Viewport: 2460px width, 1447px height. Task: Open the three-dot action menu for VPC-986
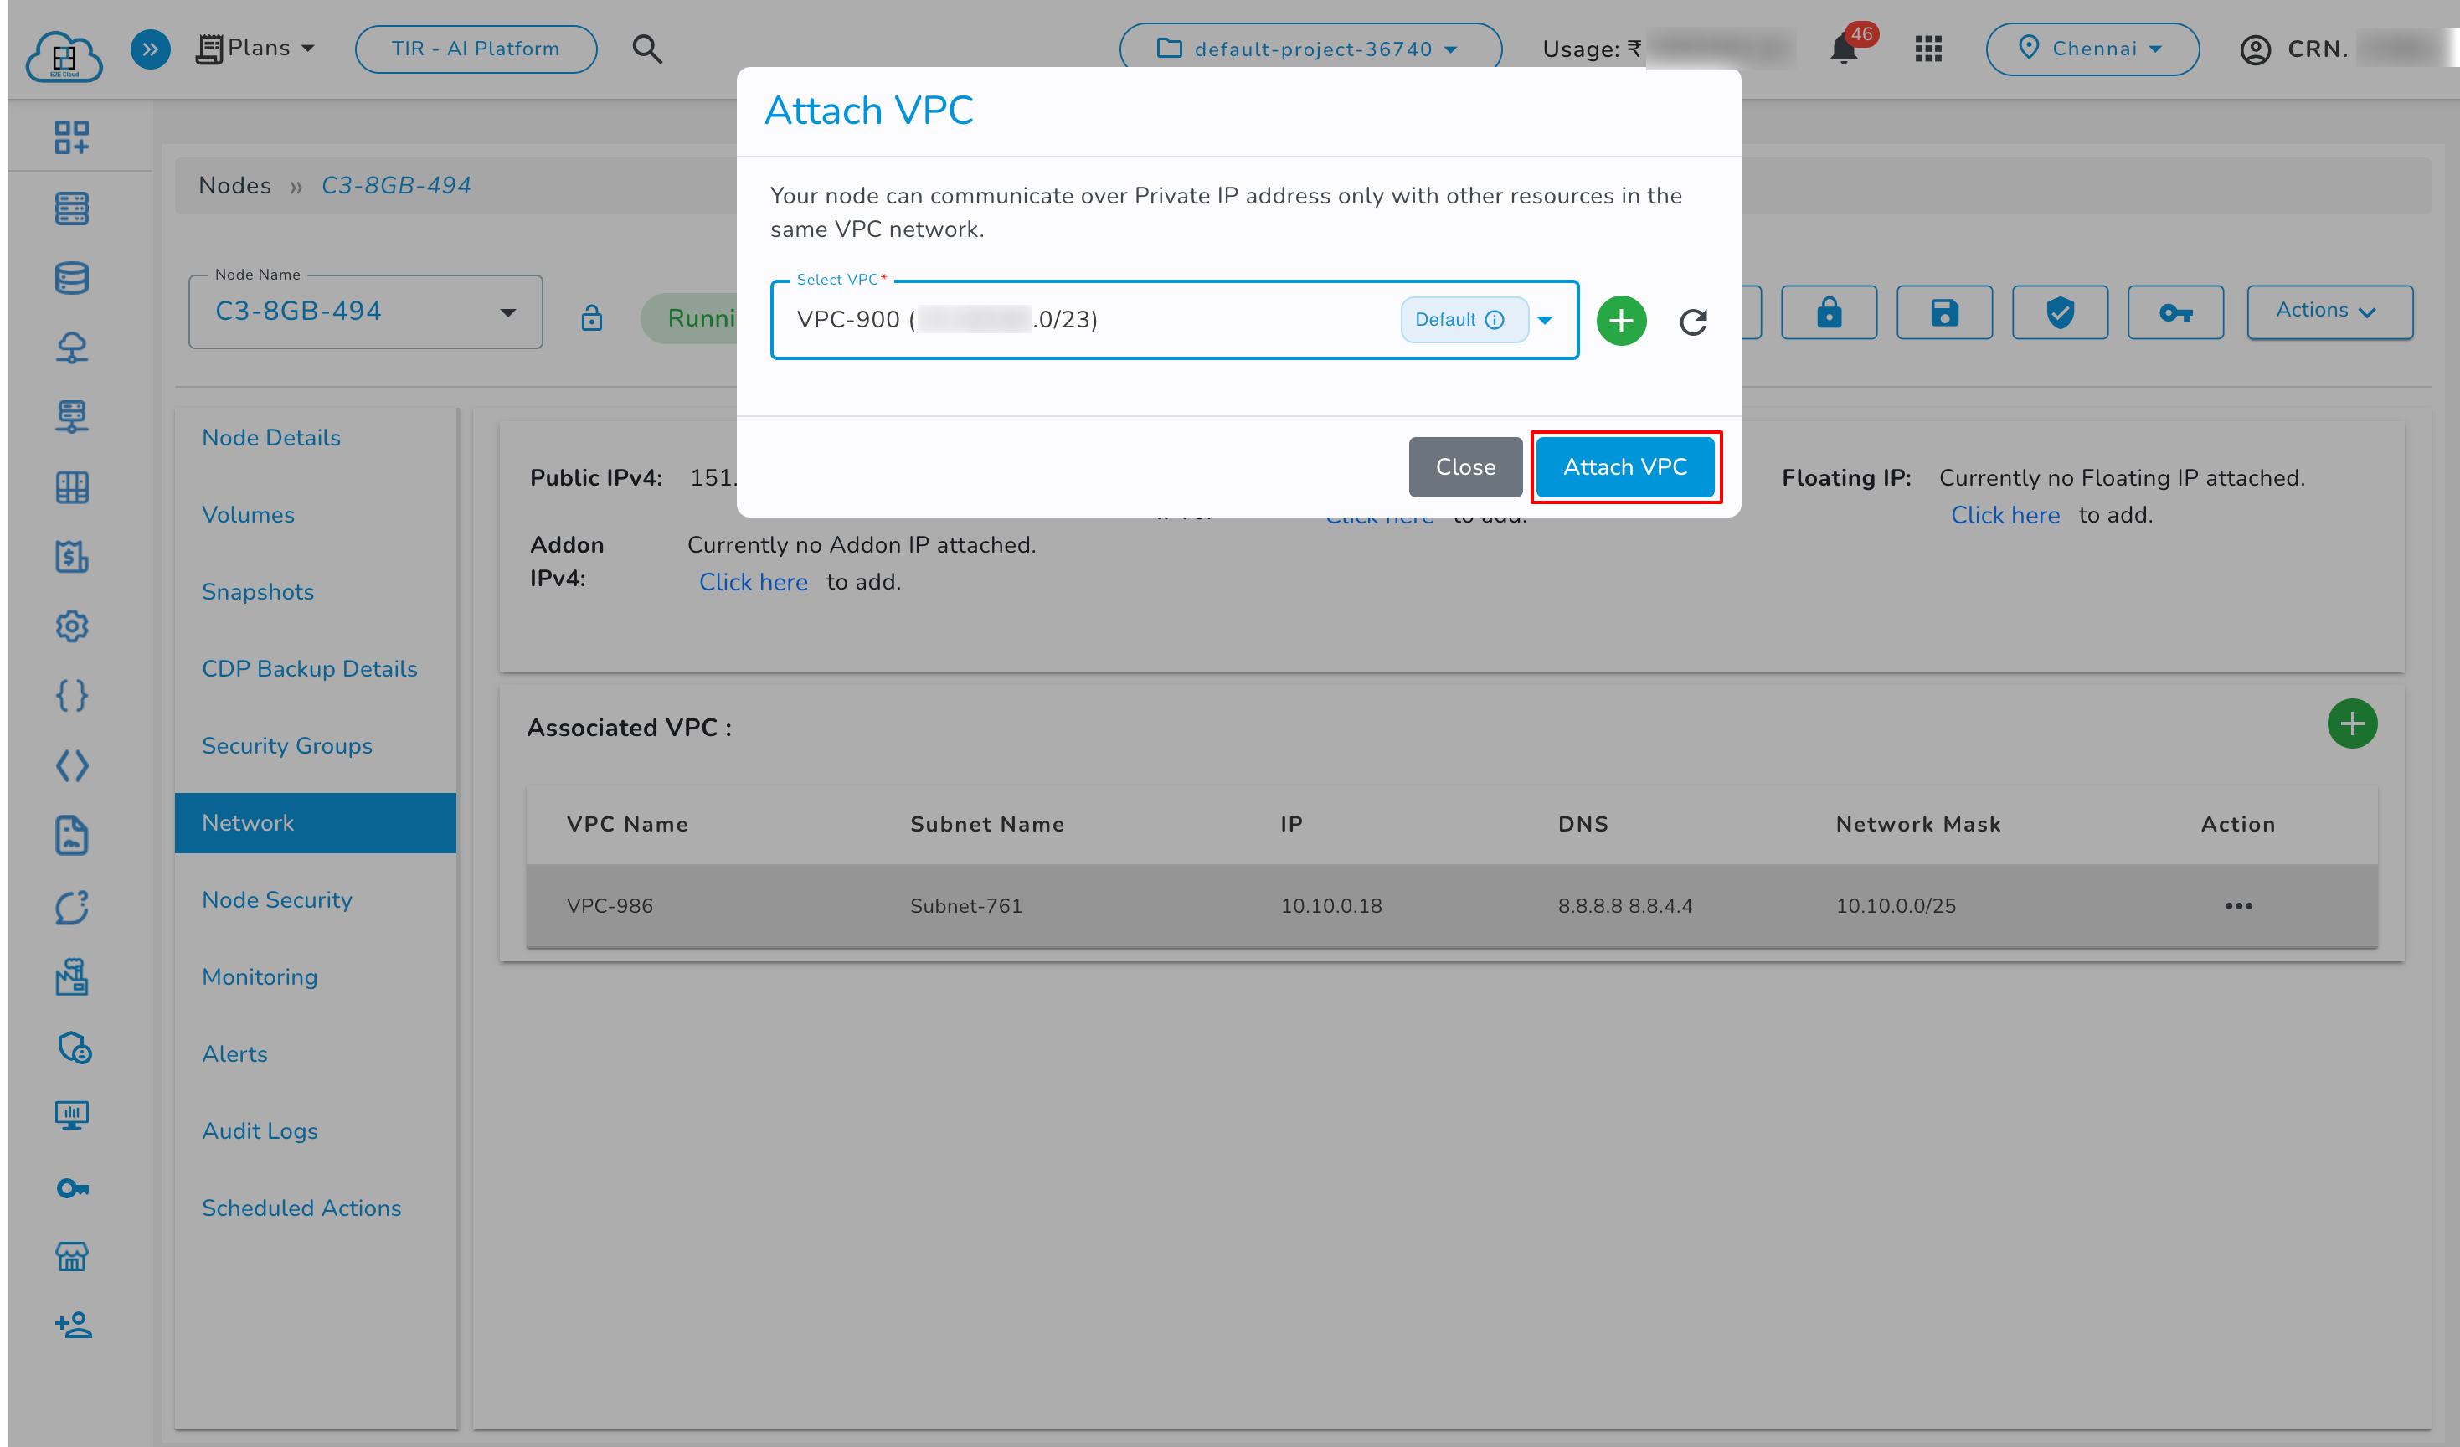(x=2238, y=906)
